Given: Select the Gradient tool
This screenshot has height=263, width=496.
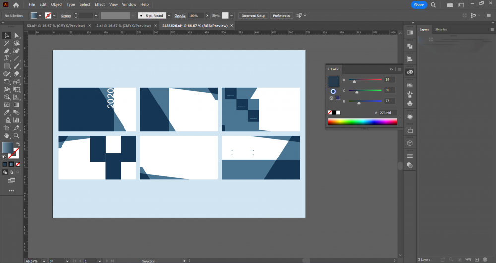Looking at the screenshot, I should (17, 105).
